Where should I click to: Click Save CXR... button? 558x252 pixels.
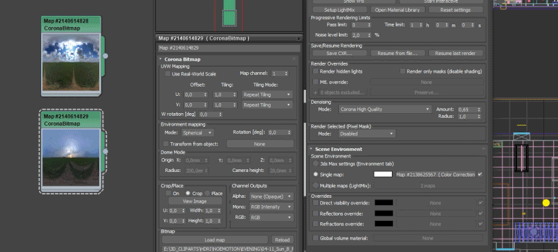(x=340, y=54)
